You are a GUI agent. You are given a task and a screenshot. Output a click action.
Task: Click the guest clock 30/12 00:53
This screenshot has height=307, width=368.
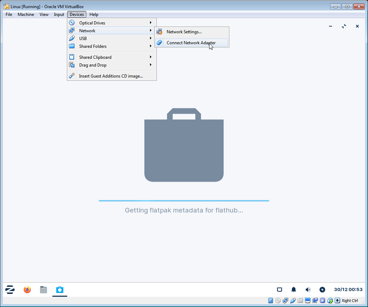point(348,289)
